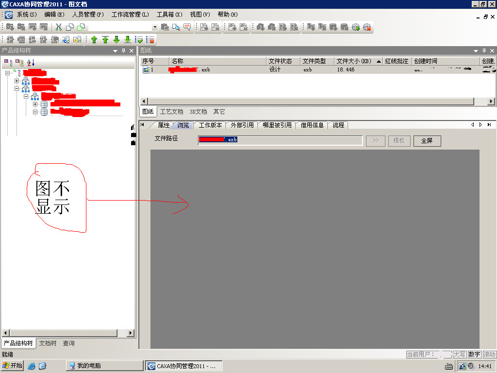Expand the first branch under the tree root
Screen dimensions: 497x373
pos(17,81)
